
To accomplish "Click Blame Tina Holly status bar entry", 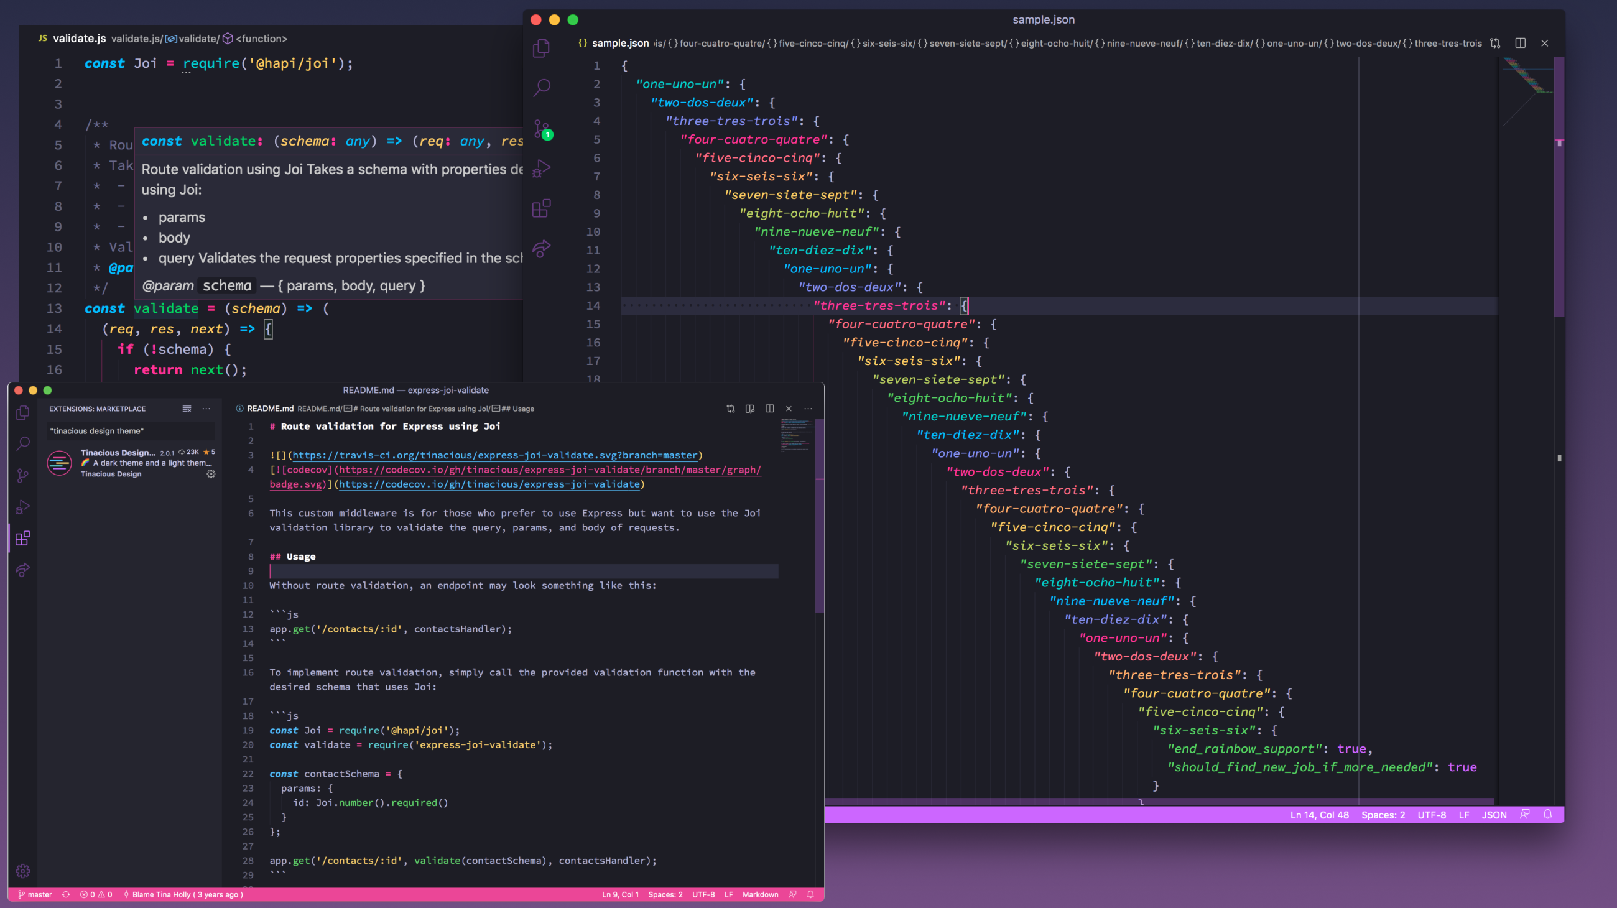I will pyautogui.click(x=183, y=895).
